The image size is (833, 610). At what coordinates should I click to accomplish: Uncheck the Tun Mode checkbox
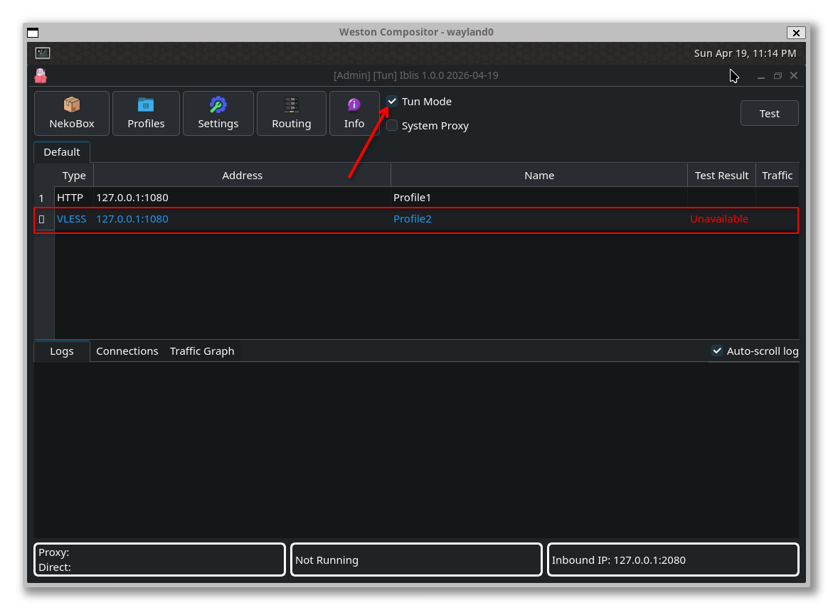click(x=392, y=101)
